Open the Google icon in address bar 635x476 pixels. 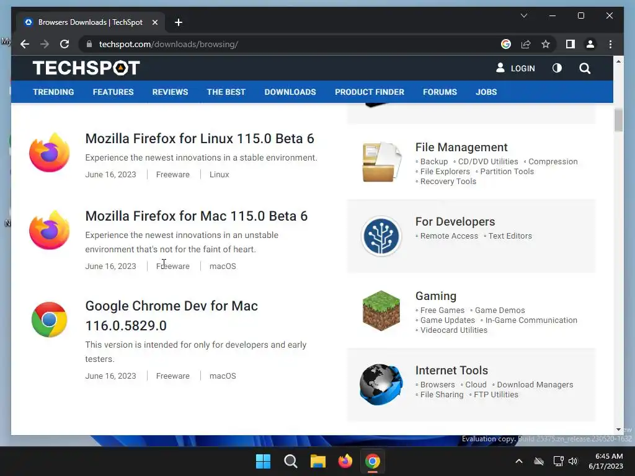[x=506, y=44]
